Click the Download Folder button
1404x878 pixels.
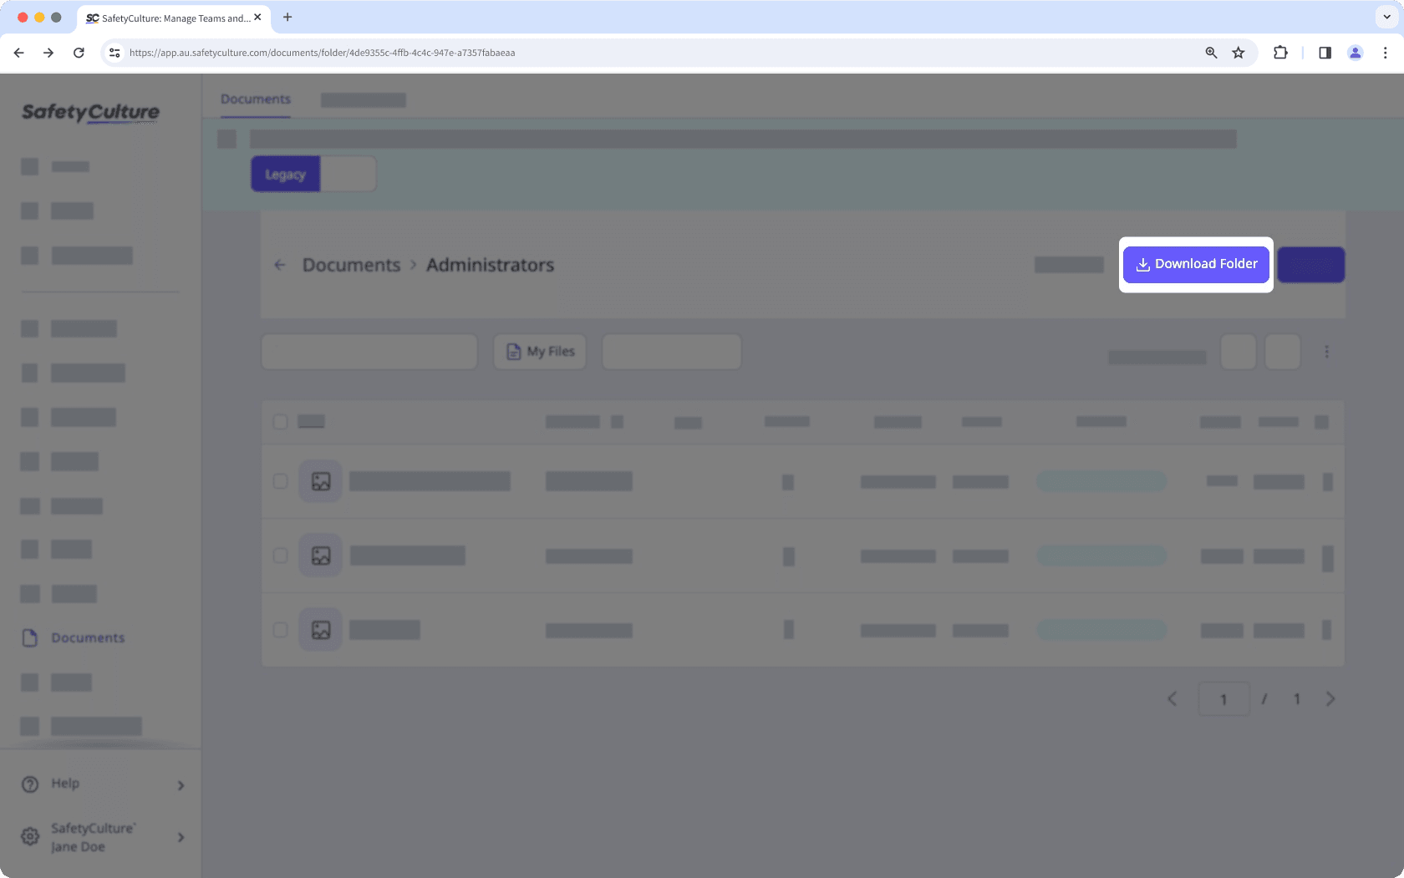1196,264
